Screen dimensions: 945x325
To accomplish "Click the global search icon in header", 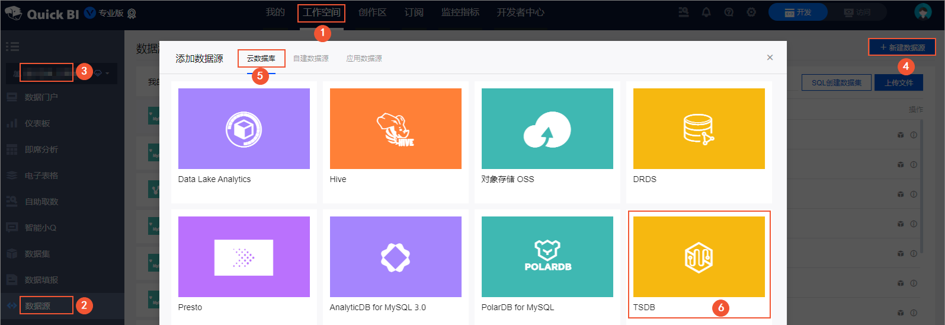I will tap(684, 12).
